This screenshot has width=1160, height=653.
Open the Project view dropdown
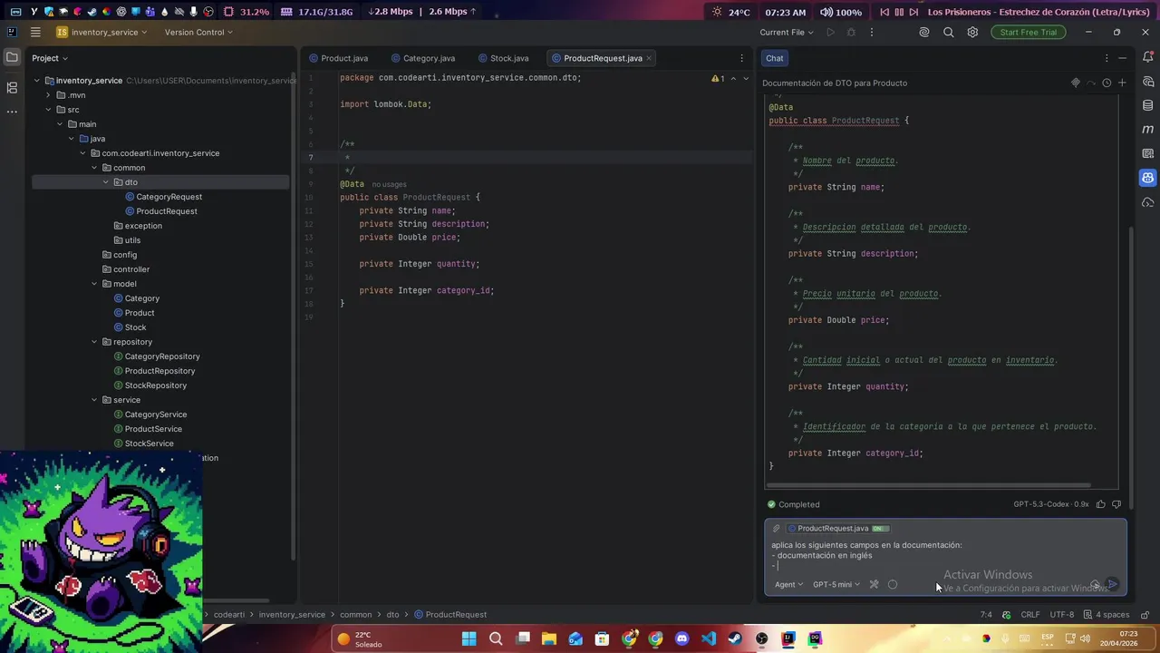pyautogui.click(x=50, y=58)
